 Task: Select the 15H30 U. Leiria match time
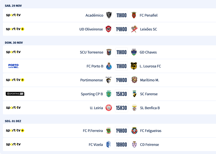pos(122,108)
